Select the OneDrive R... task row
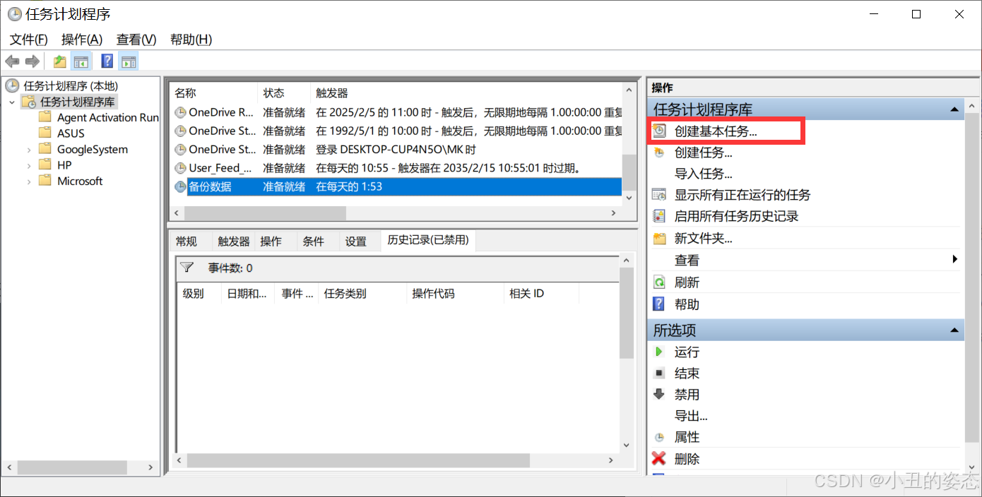This screenshot has height=497, width=982. [x=396, y=112]
